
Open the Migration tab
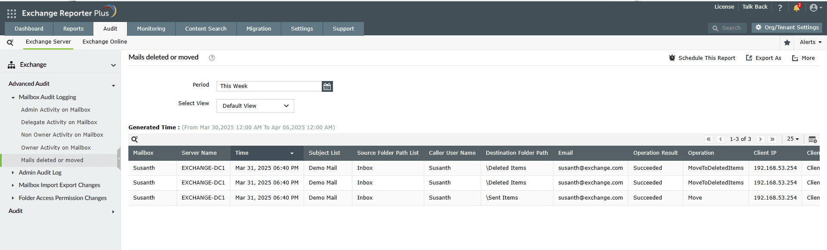tap(259, 29)
